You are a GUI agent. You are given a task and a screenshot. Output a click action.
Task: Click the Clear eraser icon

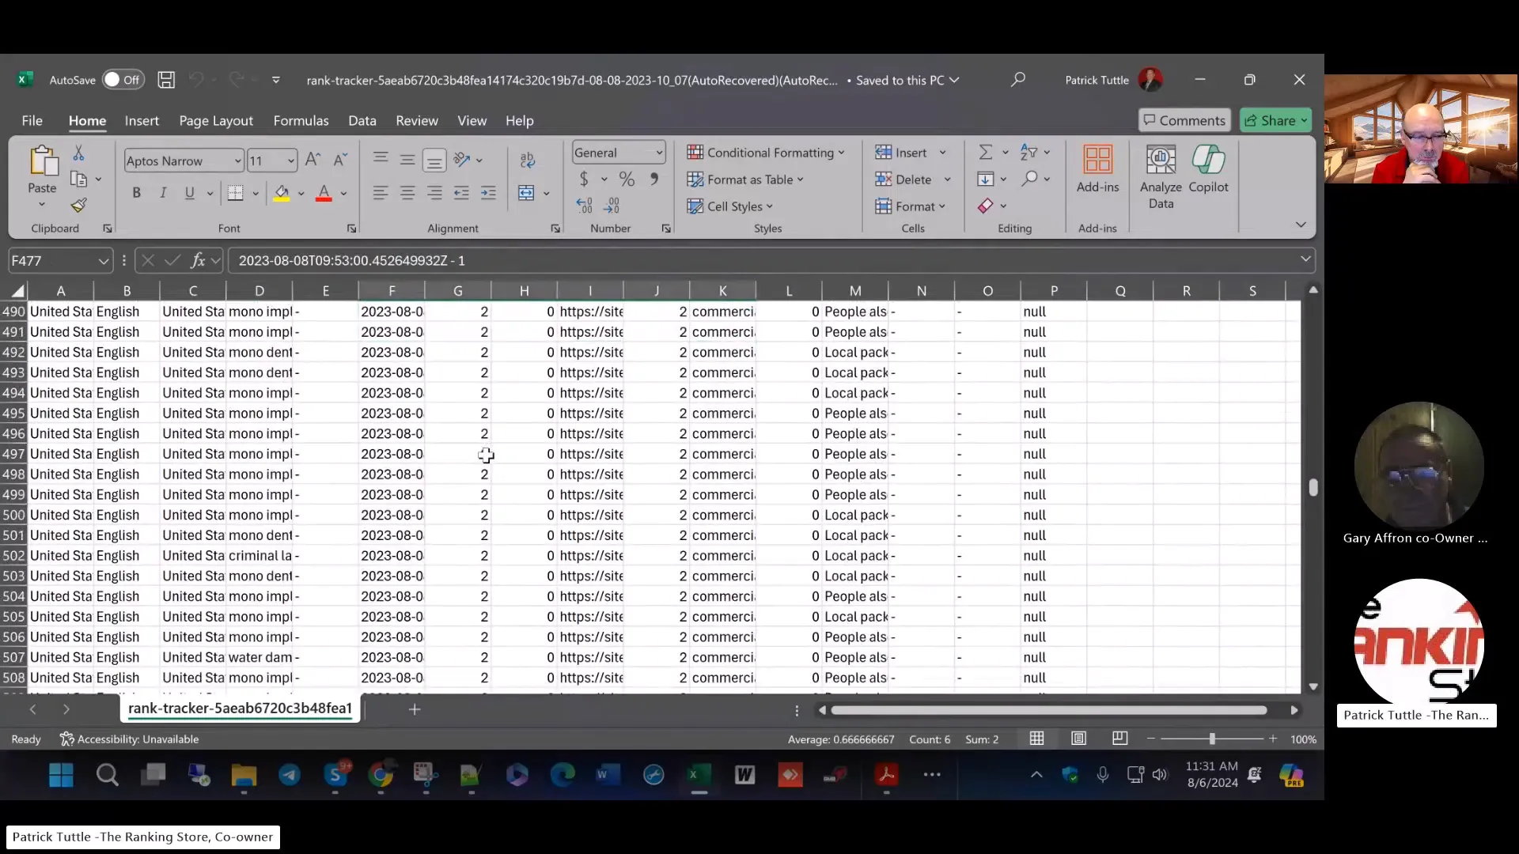pos(986,206)
